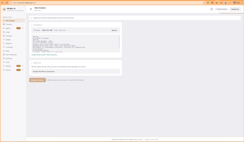Screen dimensions: 244x142
Task: Click the 'Loaded Dead Air.pdf (7,986 characters)' message
Action: pos(44,55)
